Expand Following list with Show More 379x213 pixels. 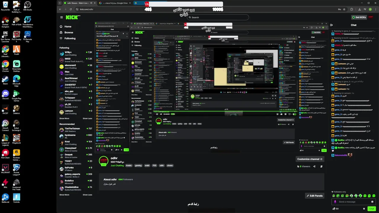(x=64, y=118)
